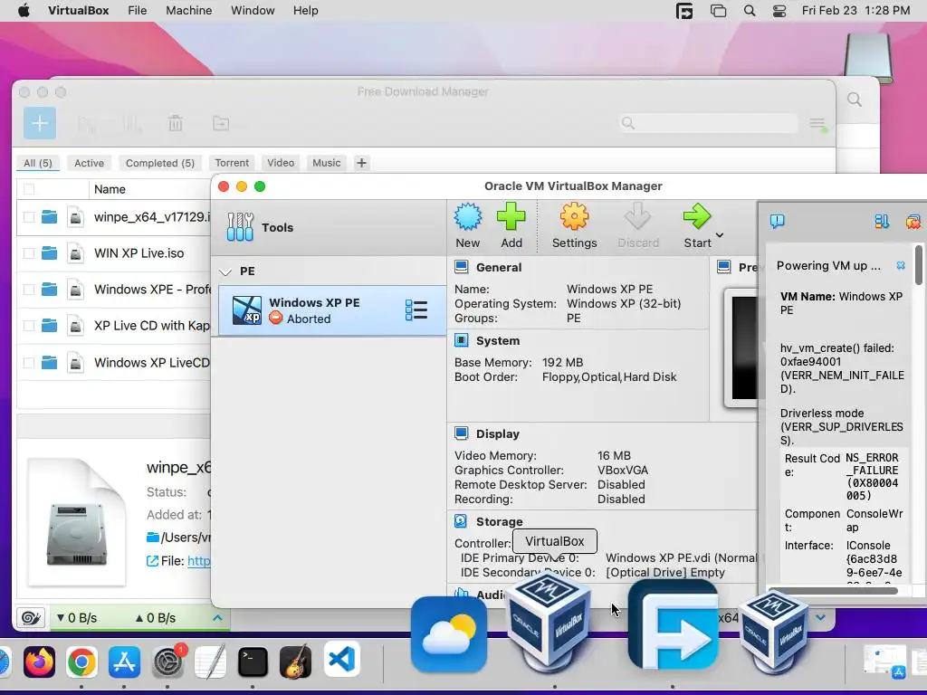Screen dimensions: 927x695
Task: Click the Display section icon
Action: click(x=461, y=433)
